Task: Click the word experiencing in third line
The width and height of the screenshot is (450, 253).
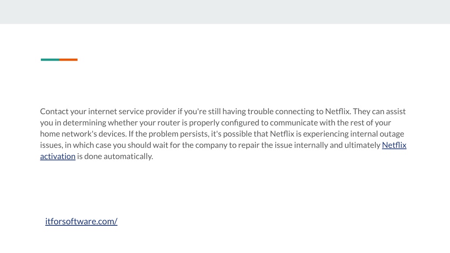Action: [x=326, y=134]
